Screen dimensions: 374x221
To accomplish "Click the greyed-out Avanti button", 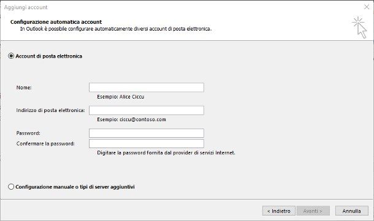I will (x=313, y=211).
